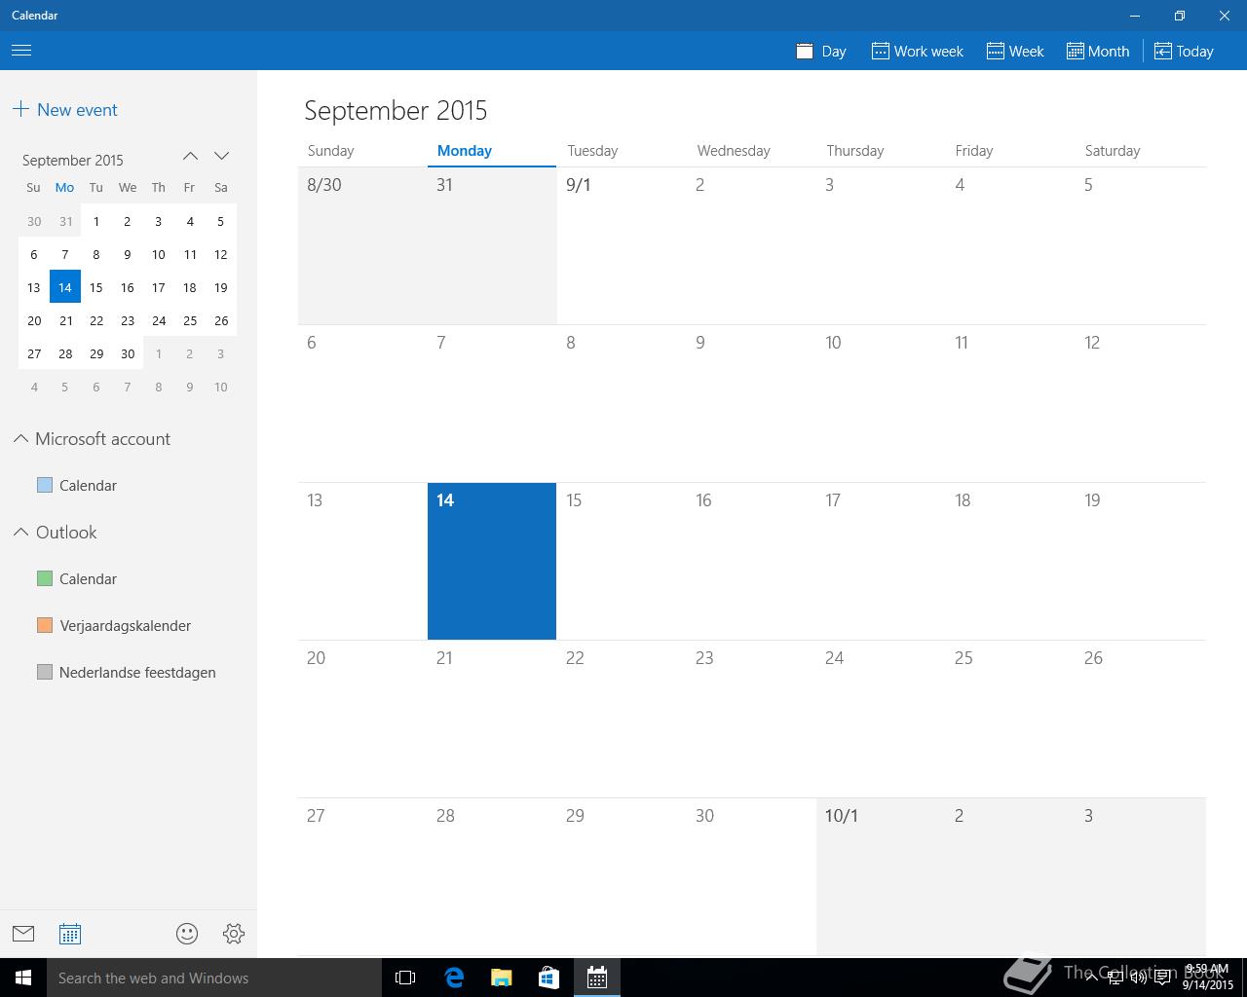Click day 28 in month grid
The height and width of the screenshot is (997, 1247).
(x=492, y=876)
